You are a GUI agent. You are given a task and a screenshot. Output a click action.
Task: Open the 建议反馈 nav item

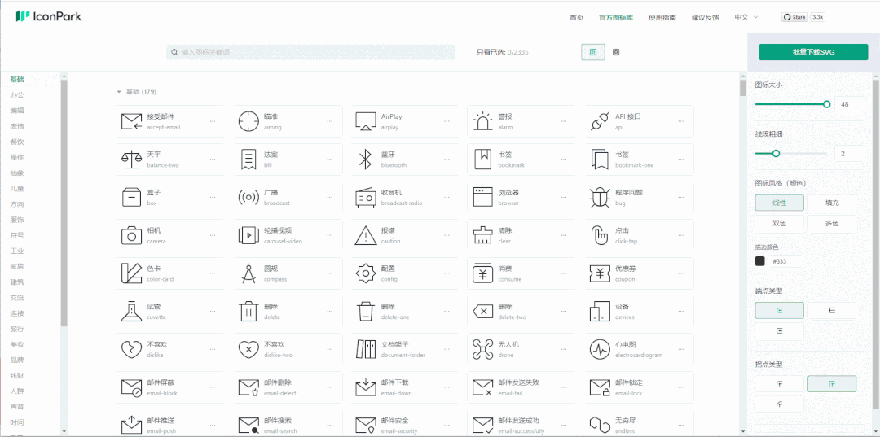(706, 17)
